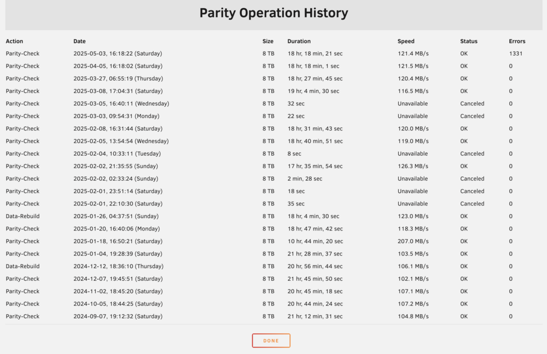
Task: Click date 2025-01-18, 16:50:21 (Saturday)
Action: pyautogui.click(x=118, y=241)
